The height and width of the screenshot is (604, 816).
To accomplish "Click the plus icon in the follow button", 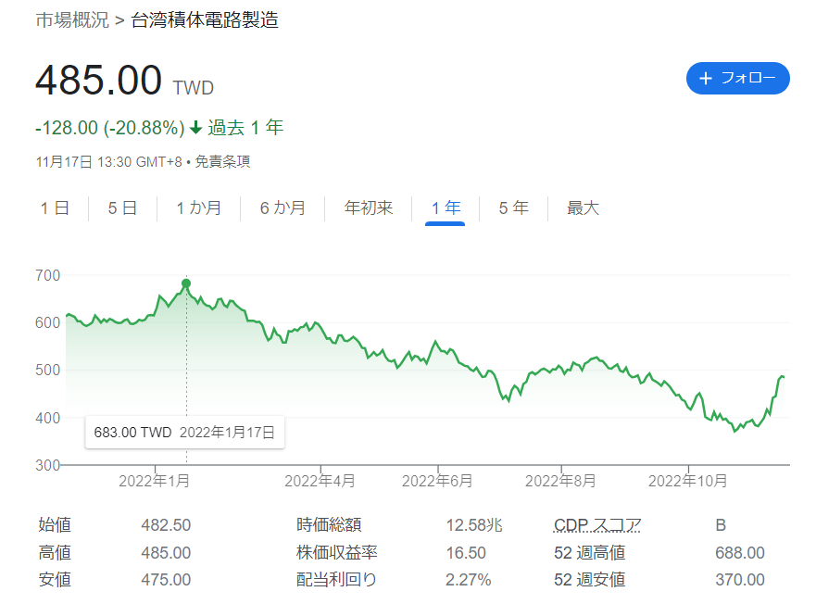I will (x=706, y=78).
